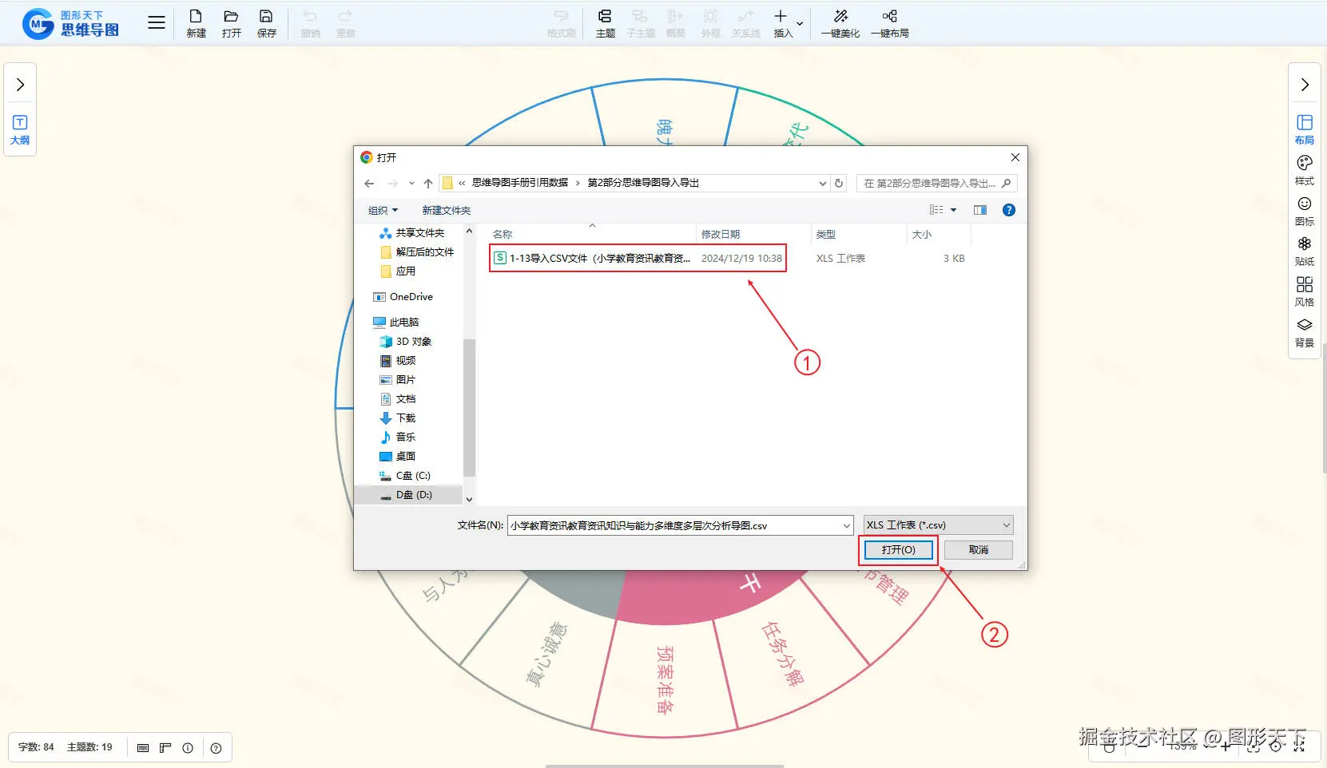Viewport: 1327px width, 768px height.
Task: Click the info icon in the status bar
Action: [188, 748]
